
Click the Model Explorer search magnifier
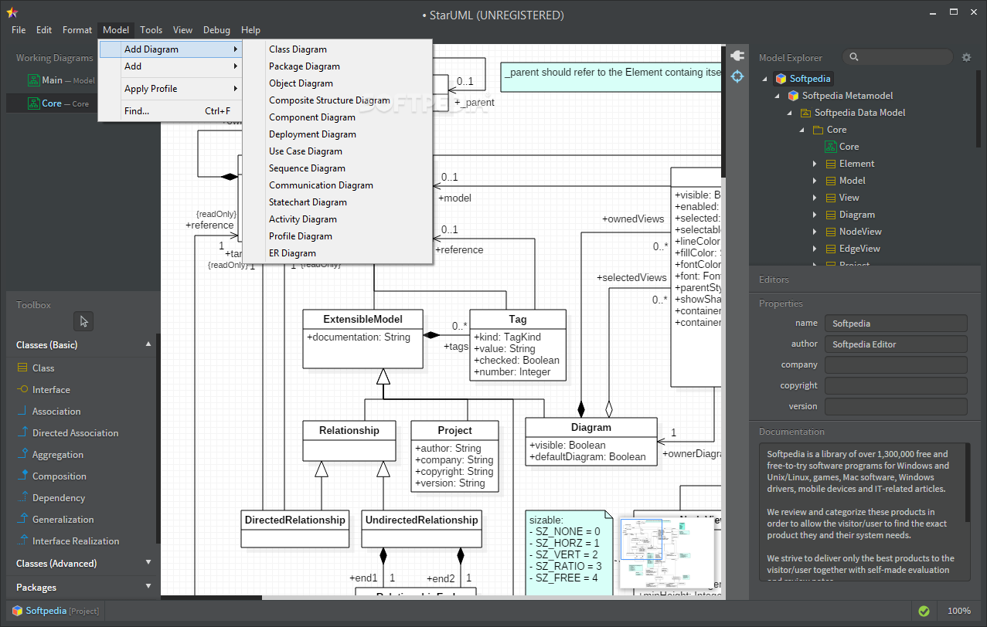pos(853,57)
